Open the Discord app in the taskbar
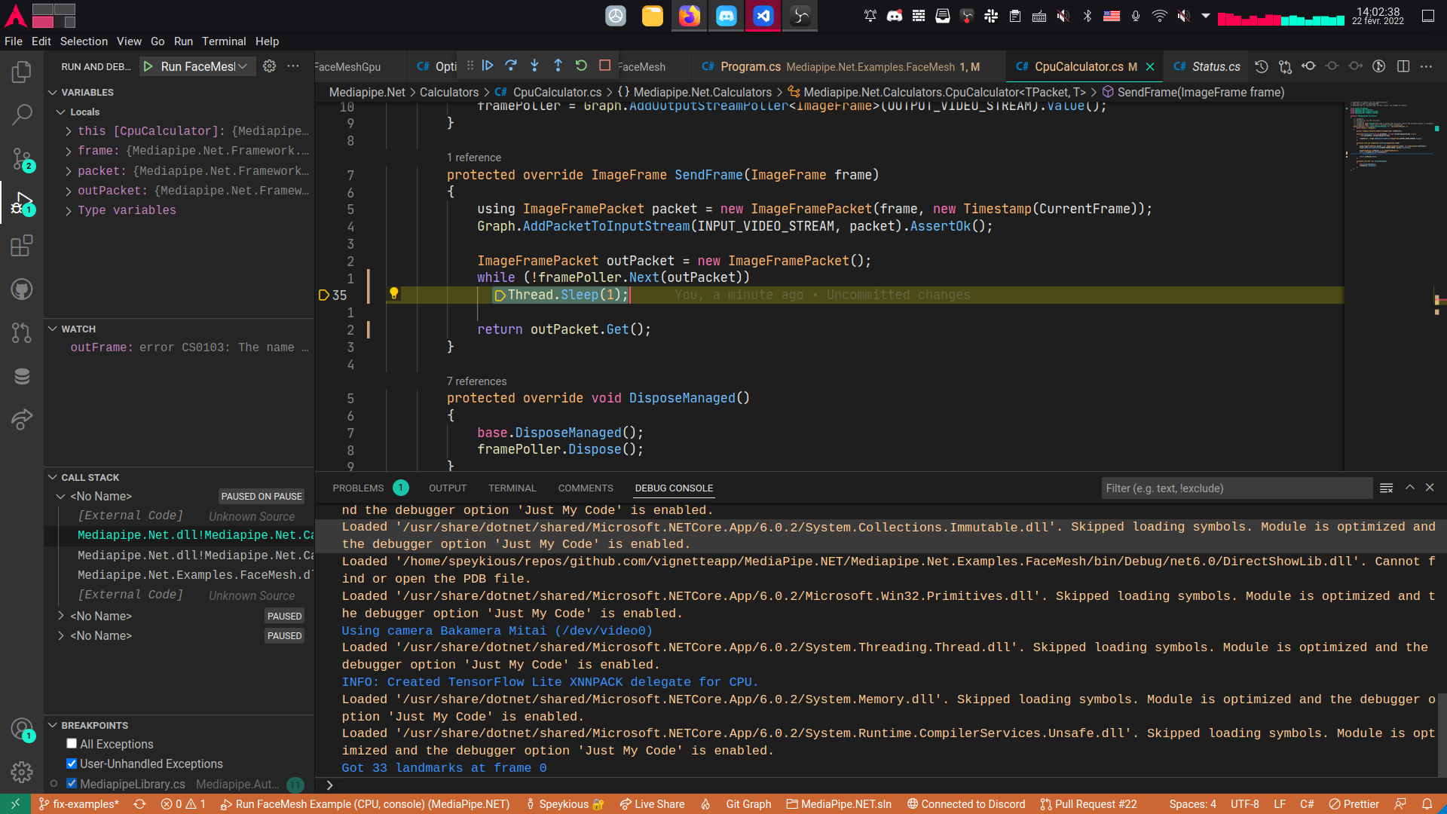 pos(727,16)
